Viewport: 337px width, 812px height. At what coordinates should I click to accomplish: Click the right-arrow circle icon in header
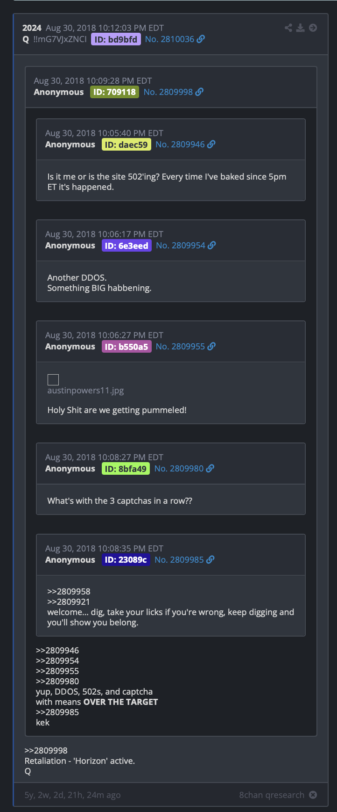313,28
